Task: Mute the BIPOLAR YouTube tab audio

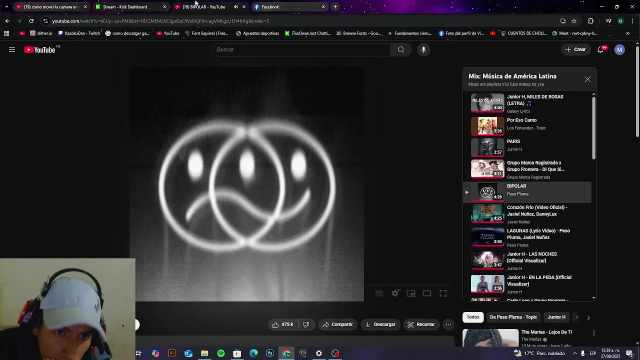Action: point(236,7)
